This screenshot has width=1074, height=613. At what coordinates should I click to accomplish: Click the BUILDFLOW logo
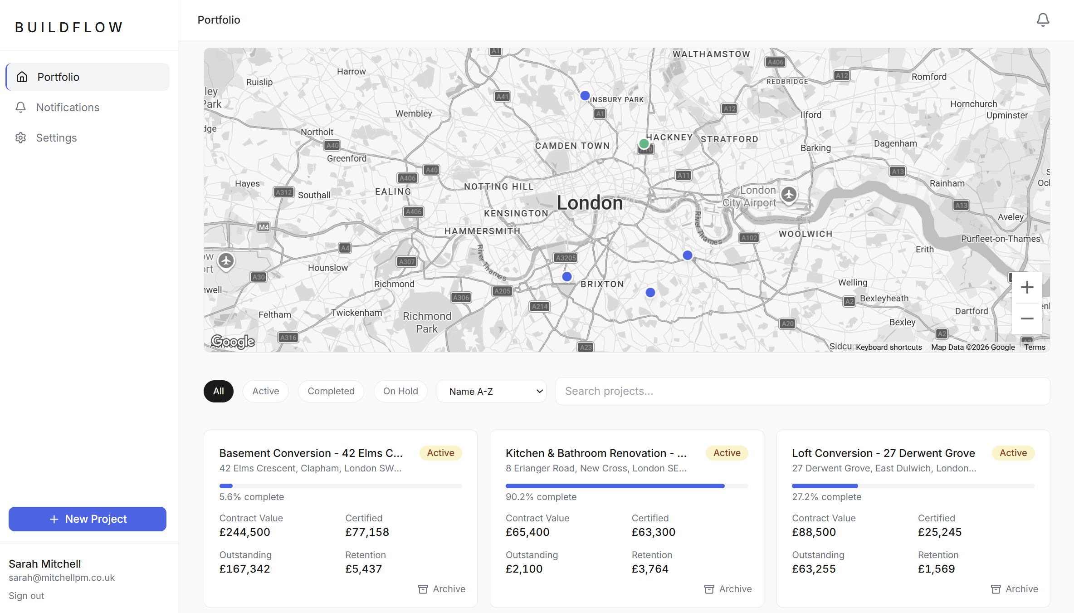pyautogui.click(x=69, y=27)
